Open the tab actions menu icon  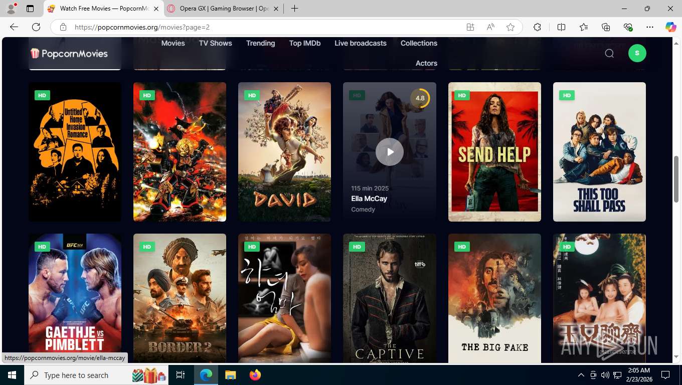point(30,9)
